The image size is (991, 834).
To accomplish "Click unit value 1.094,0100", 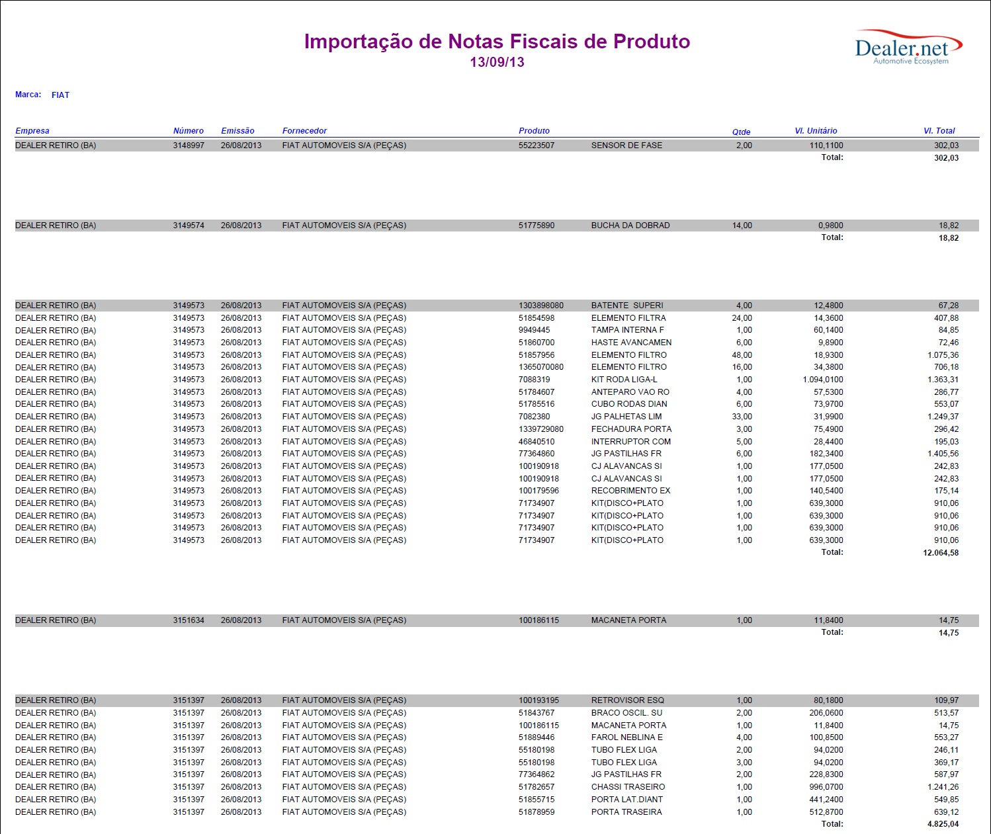I will point(823,380).
